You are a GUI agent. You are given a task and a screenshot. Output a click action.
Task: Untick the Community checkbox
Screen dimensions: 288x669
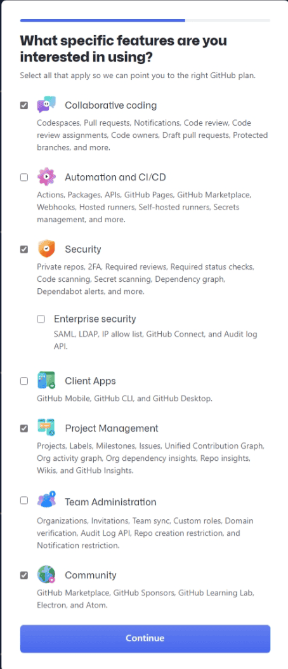[x=24, y=575]
